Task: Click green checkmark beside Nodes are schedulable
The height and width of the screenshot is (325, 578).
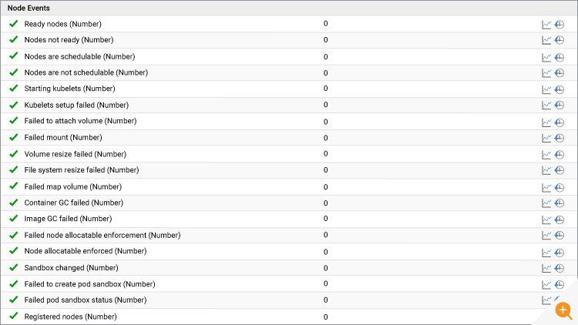Action: pyautogui.click(x=14, y=56)
